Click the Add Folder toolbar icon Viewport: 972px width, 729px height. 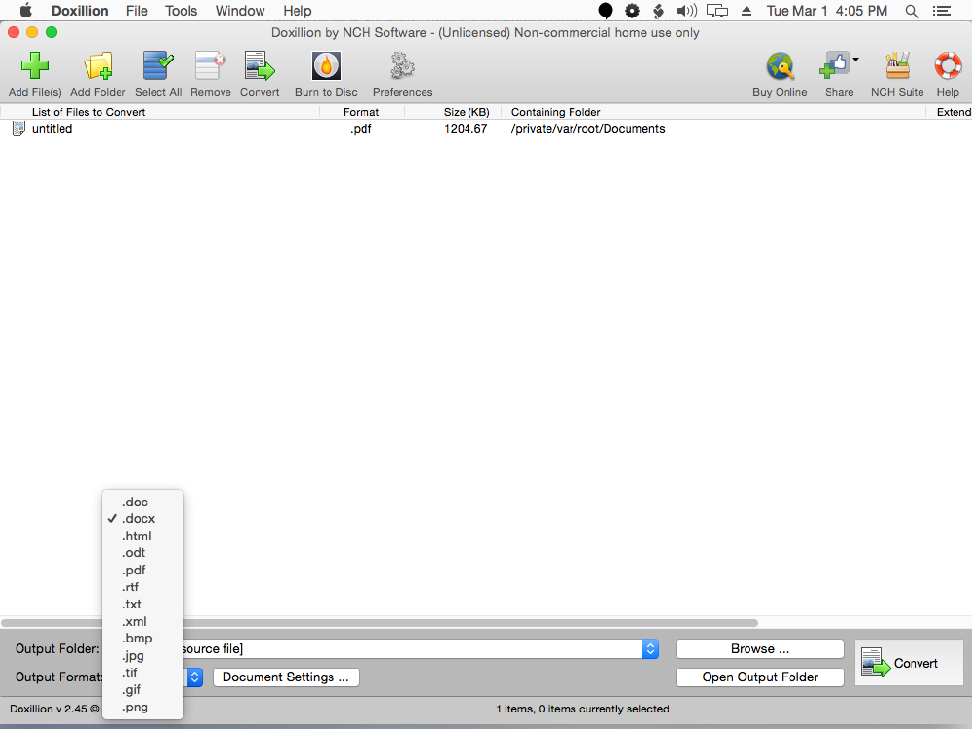[98, 66]
